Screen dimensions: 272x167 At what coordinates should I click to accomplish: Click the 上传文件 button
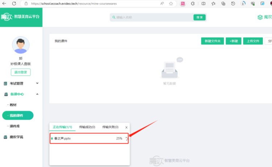pyautogui.click(x=253, y=41)
